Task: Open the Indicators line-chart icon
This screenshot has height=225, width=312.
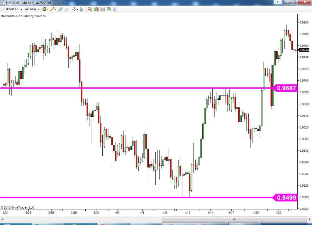Action: click(103, 9)
